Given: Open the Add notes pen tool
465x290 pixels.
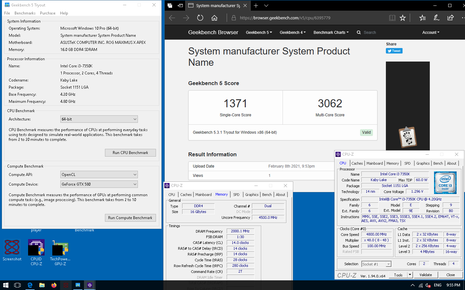Looking at the screenshot, I should [437, 18].
